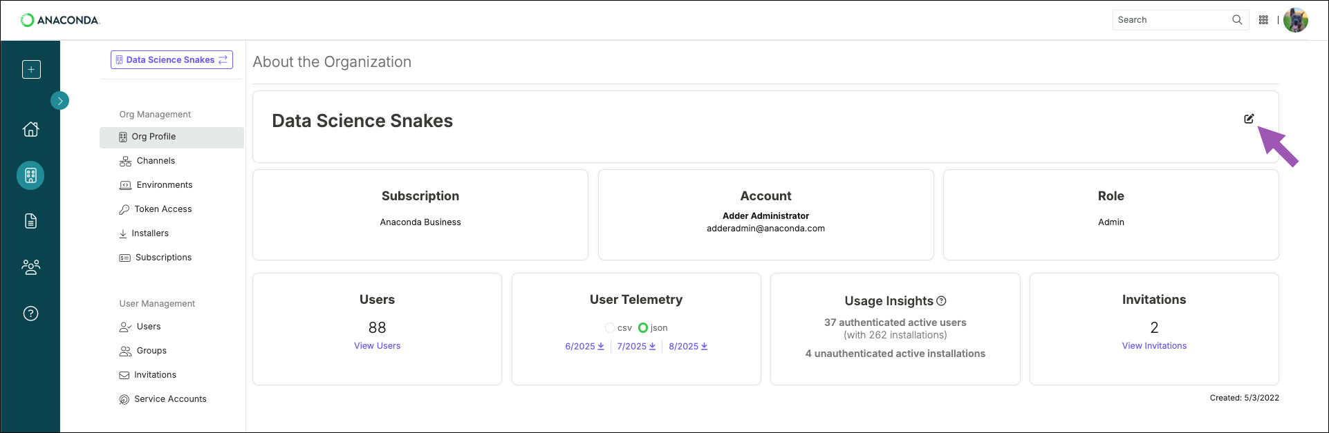1329x433 pixels.
Task: Download the 7/2025 telemetry report
Action: click(636, 347)
